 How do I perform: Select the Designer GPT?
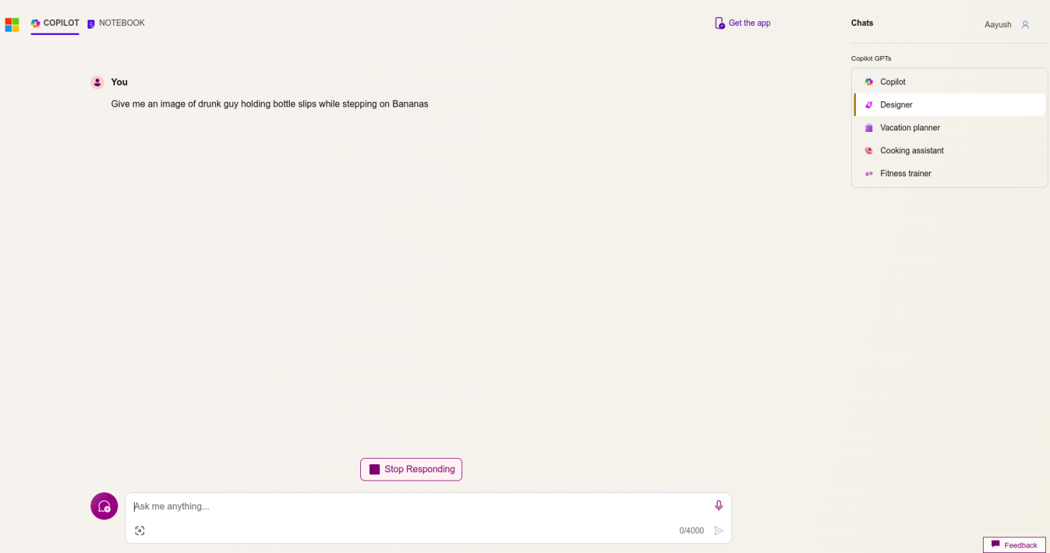[896, 105]
